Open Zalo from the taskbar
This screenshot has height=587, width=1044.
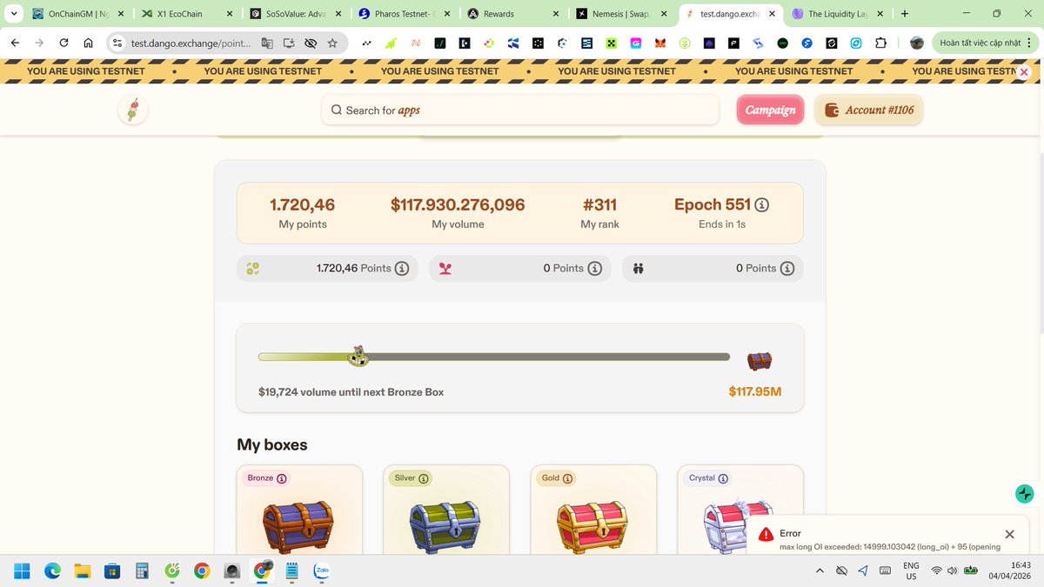click(x=321, y=571)
